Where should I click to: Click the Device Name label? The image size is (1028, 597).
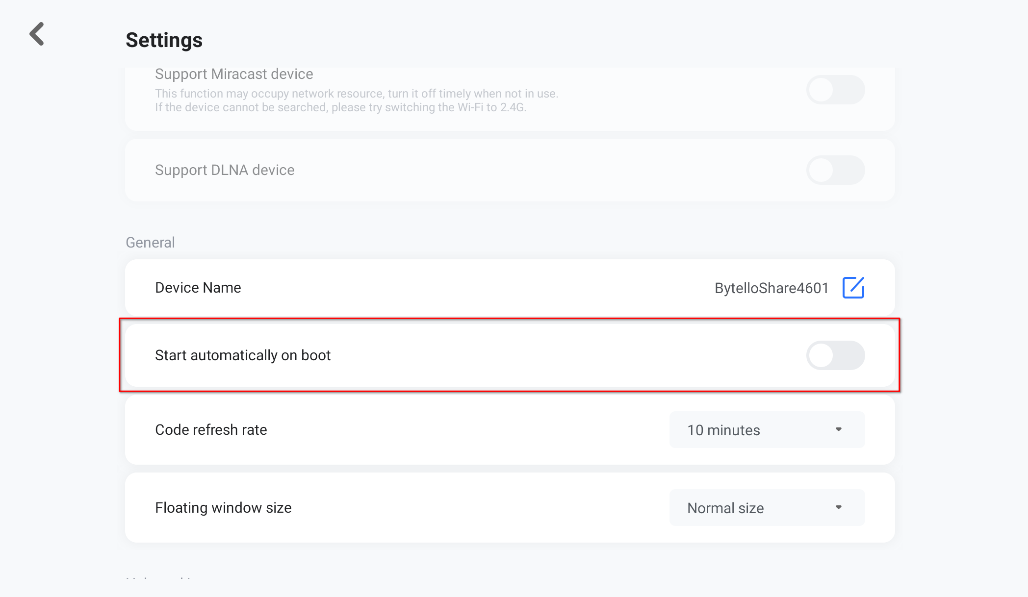point(198,288)
